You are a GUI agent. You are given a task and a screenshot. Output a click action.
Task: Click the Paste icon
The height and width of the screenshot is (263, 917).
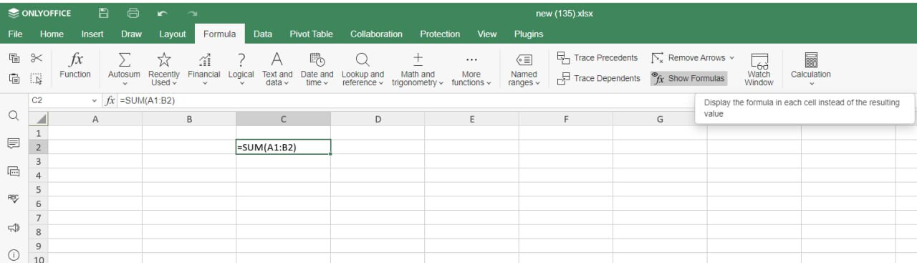[x=14, y=78]
